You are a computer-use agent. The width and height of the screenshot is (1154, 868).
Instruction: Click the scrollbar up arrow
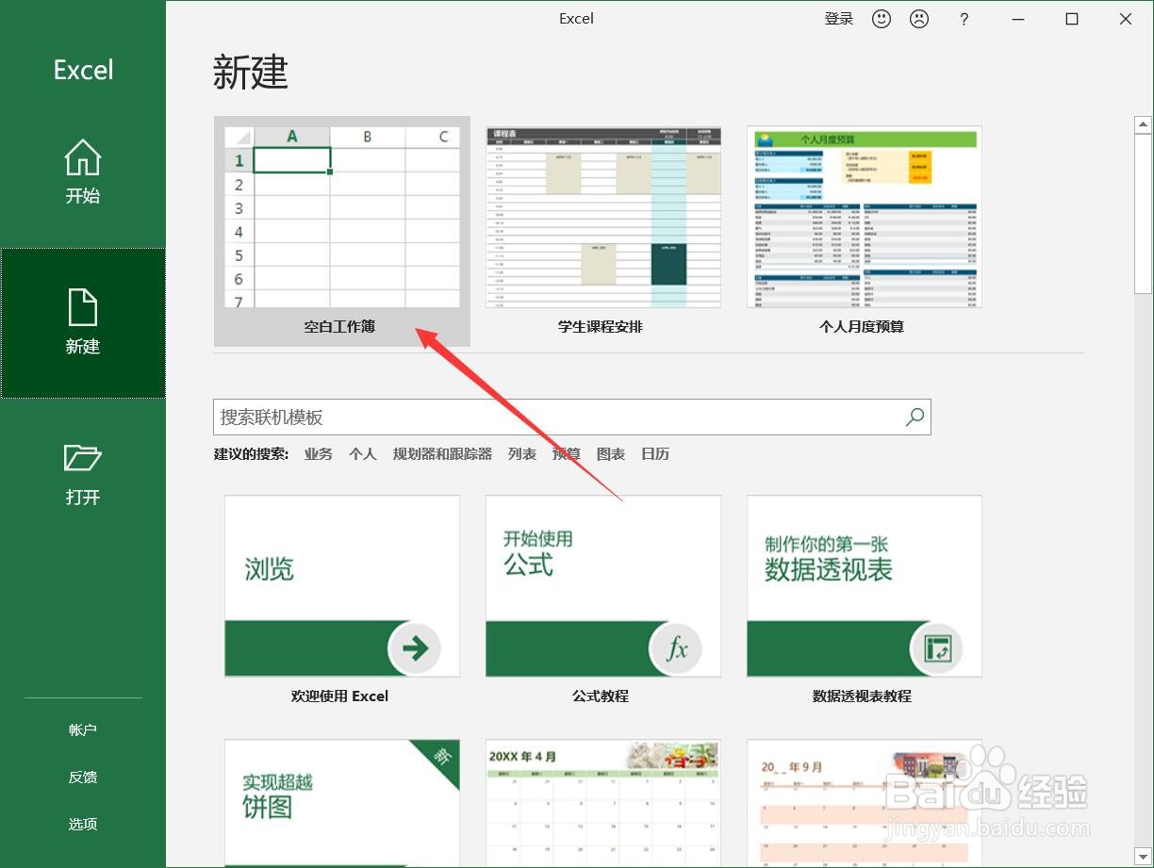(1144, 124)
